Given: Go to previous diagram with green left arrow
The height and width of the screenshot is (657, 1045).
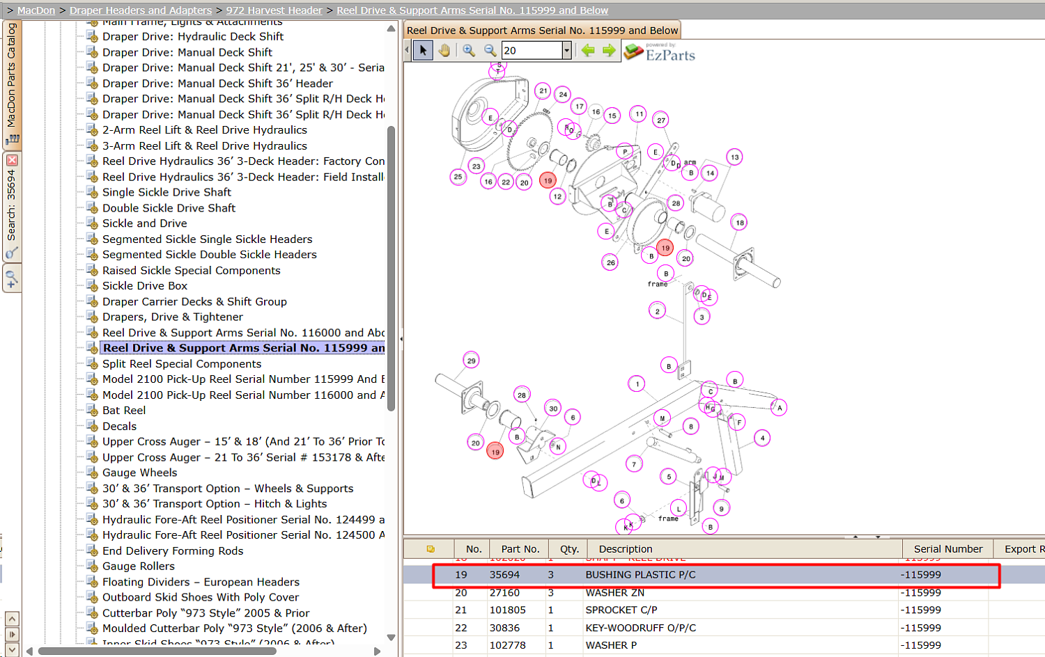Looking at the screenshot, I should (588, 50).
